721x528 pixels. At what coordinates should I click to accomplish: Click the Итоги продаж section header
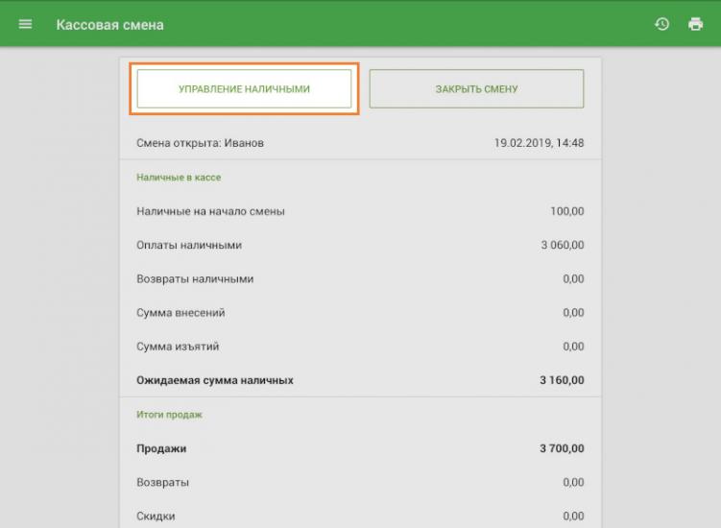tap(169, 415)
